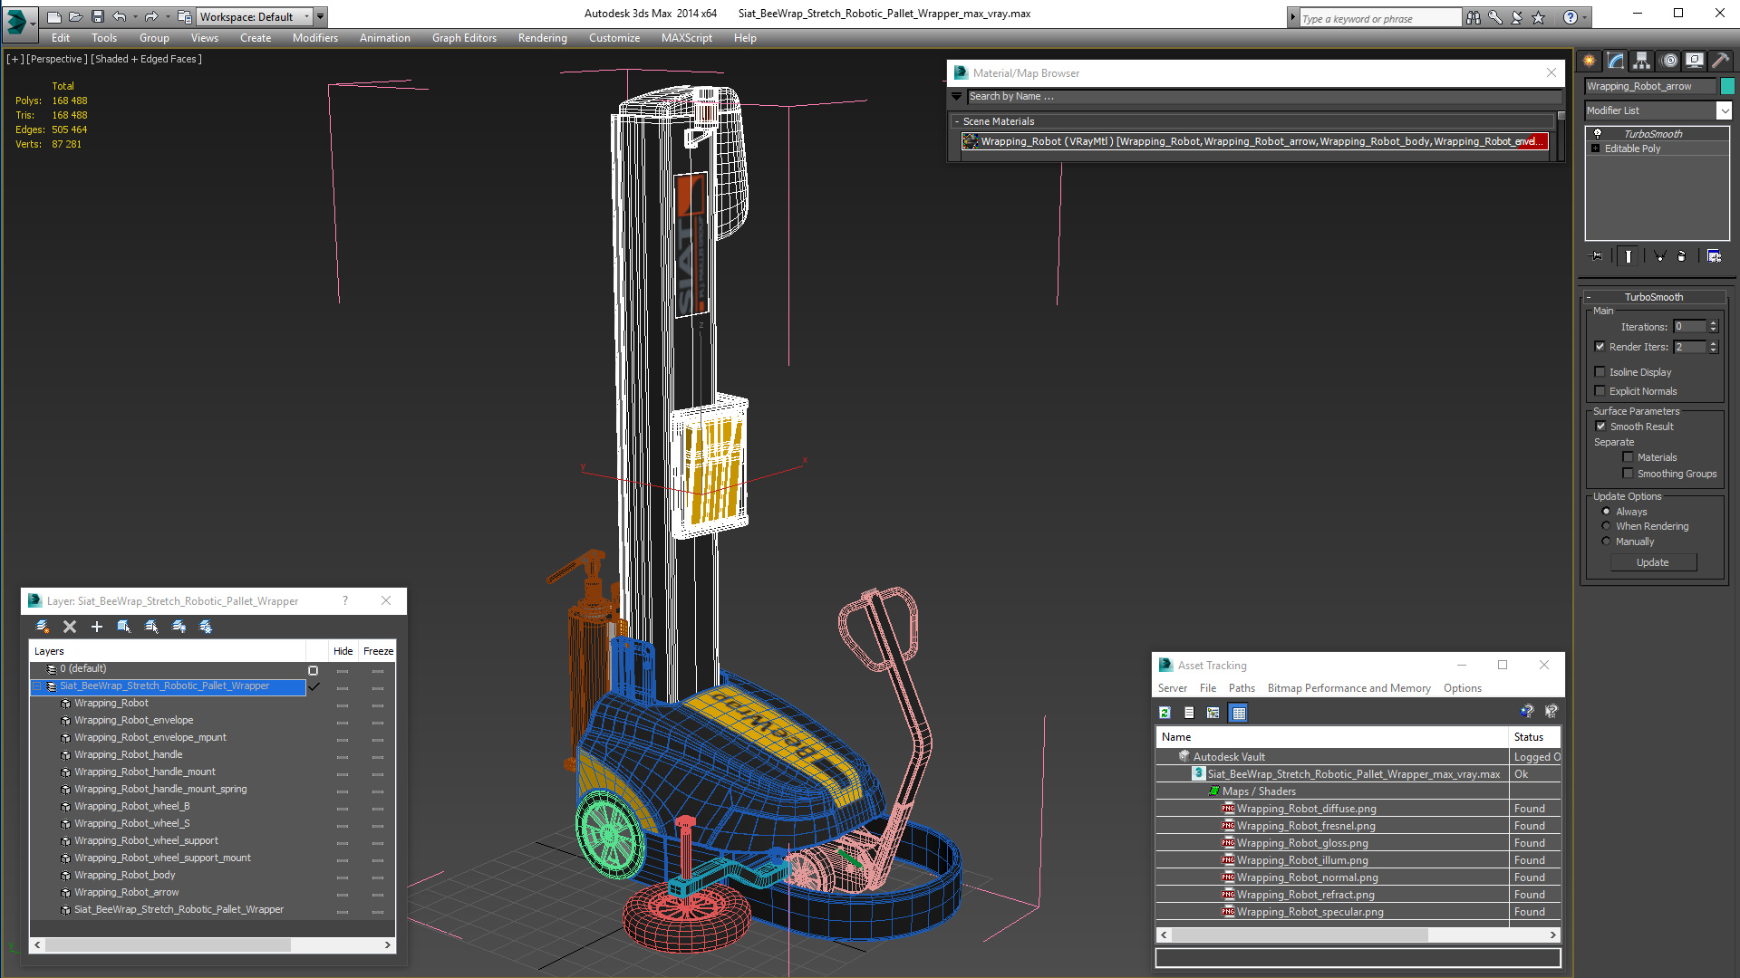Click Make Unique icon in modifier stack

click(1660, 256)
